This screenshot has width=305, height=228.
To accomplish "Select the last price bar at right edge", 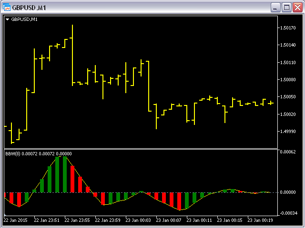I will (x=271, y=103).
